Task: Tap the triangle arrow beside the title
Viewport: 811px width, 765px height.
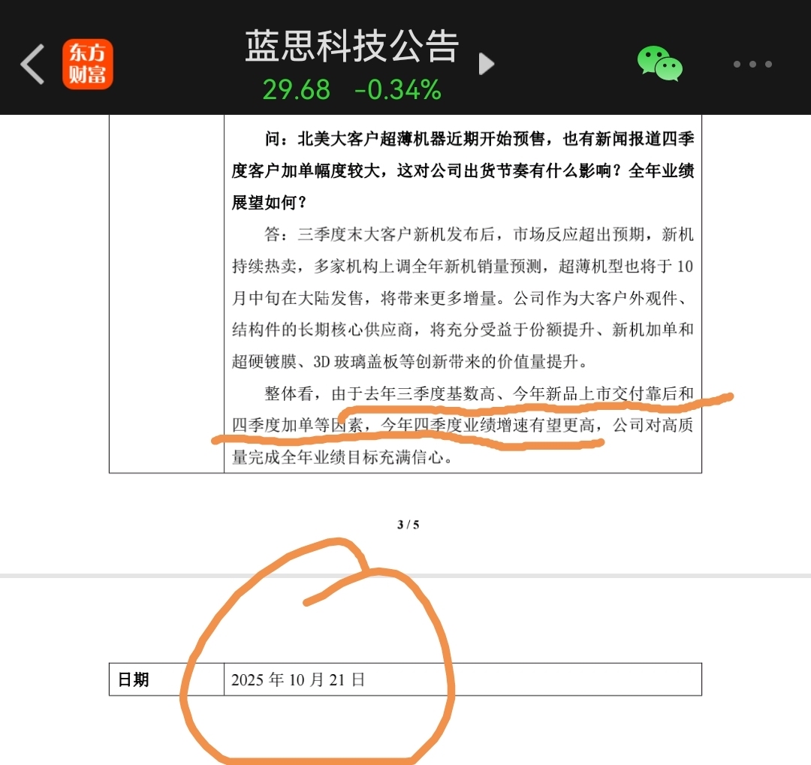Action: [x=486, y=64]
